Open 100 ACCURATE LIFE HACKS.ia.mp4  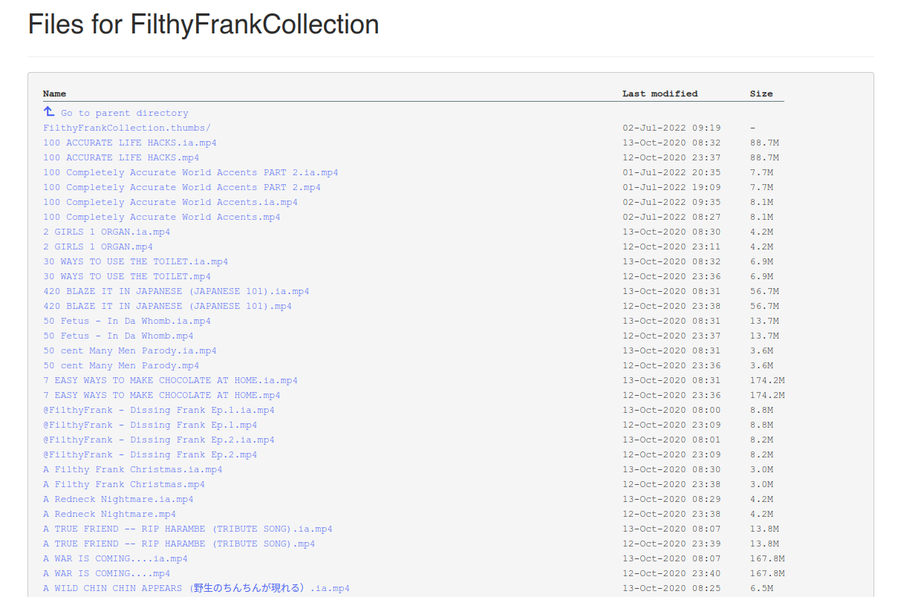(x=129, y=143)
